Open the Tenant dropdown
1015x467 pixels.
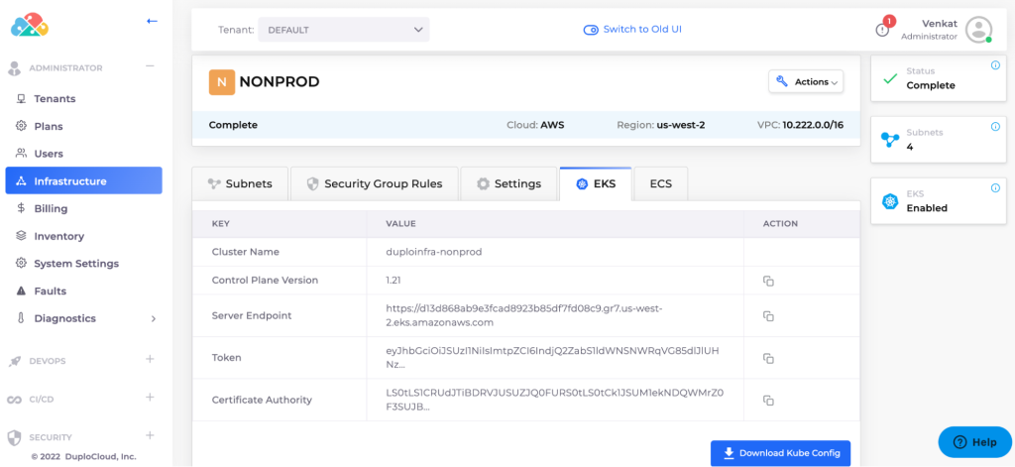(x=343, y=30)
